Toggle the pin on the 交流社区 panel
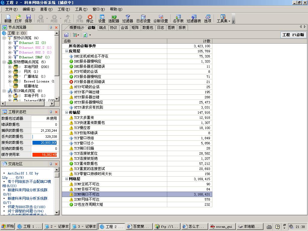308x231 pixels. 51,164
